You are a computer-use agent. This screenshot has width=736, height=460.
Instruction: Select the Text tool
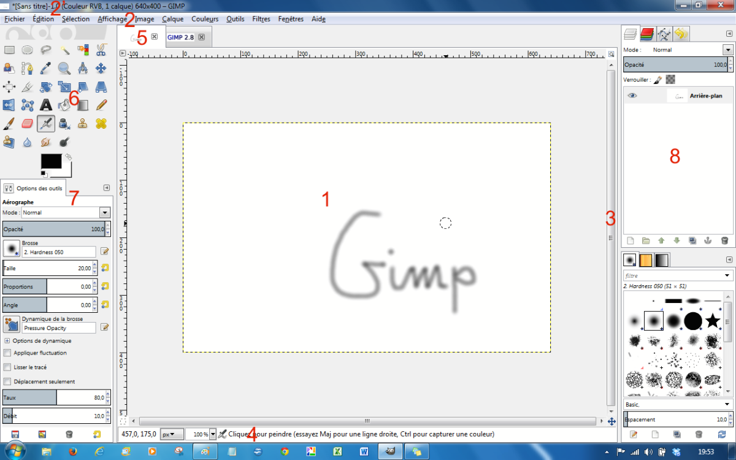pos(46,105)
